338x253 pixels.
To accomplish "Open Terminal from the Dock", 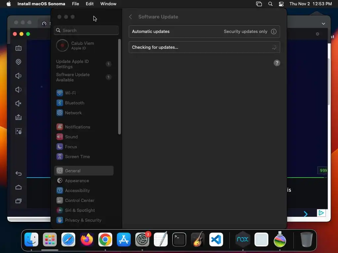I will pos(179,239).
